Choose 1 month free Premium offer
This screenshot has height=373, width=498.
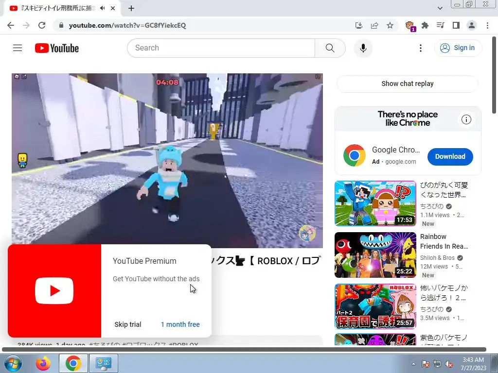(180, 324)
